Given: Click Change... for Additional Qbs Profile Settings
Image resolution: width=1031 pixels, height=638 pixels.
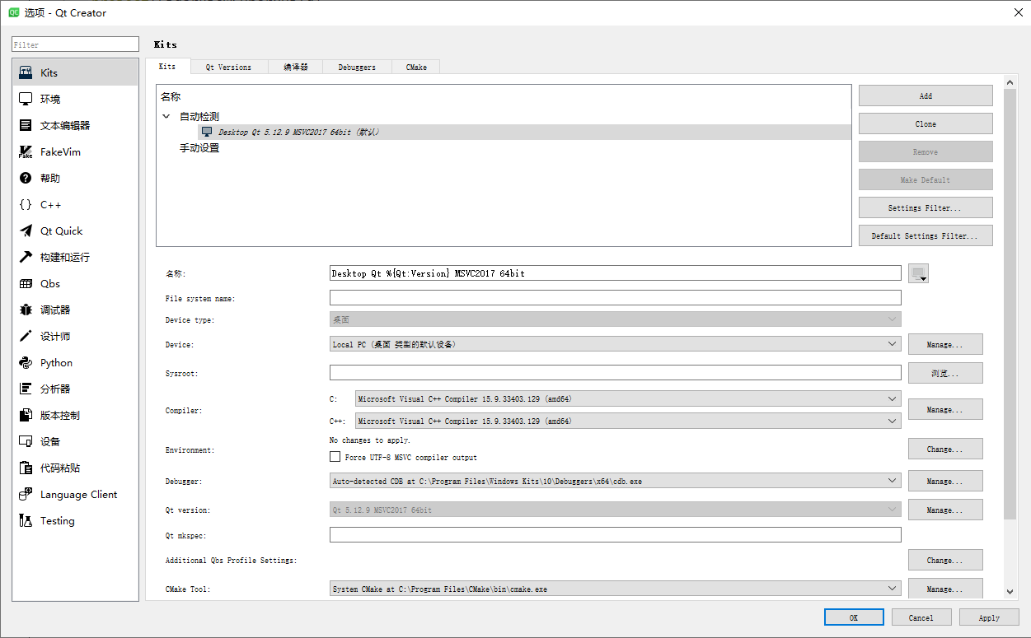Looking at the screenshot, I should 945,560.
